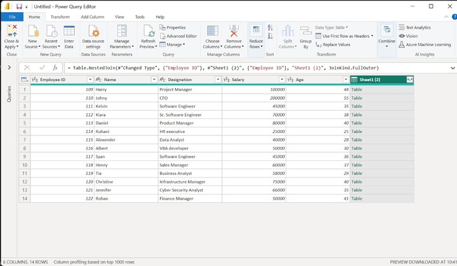Click the Group By icon

pyautogui.click(x=305, y=32)
